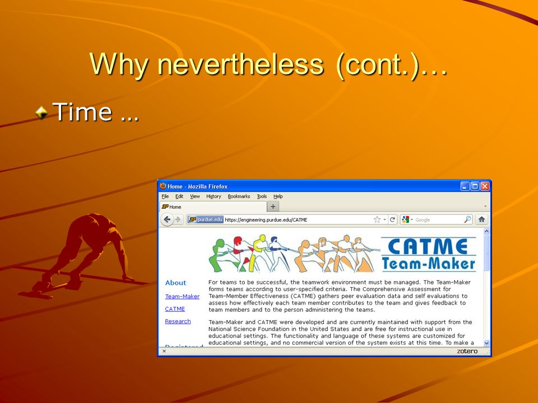This screenshot has width=538, height=403.
Task: Open the View menu
Action: coord(194,196)
